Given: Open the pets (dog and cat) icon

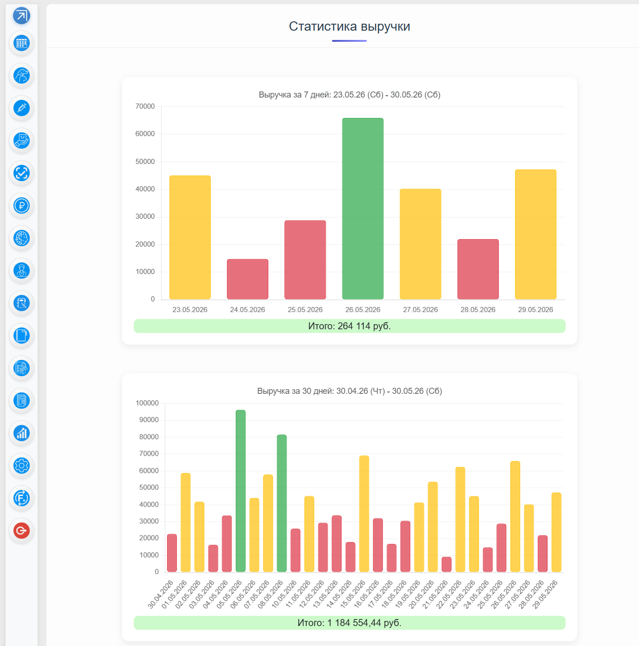Looking at the screenshot, I should pyautogui.click(x=21, y=75).
